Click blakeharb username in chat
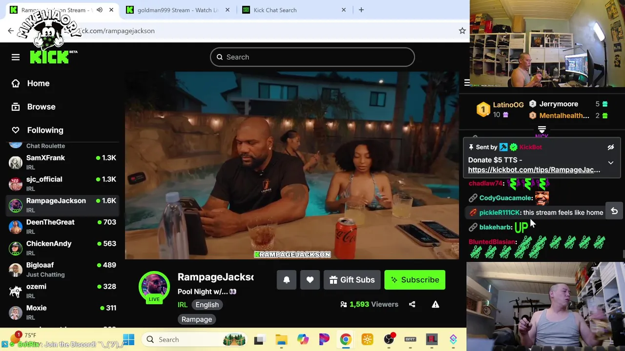This screenshot has width=625, height=351. [495, 227]
